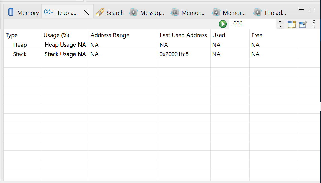Click the gear icon on the Threads tab
This screenshot has height=183, width=321.
pos(257,12)
